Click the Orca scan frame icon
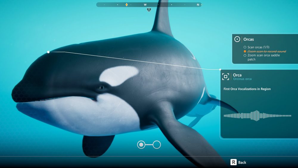The width and height of the screenshot is (298, 168). tap(226, 77)
